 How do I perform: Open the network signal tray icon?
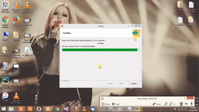point(182,109)
